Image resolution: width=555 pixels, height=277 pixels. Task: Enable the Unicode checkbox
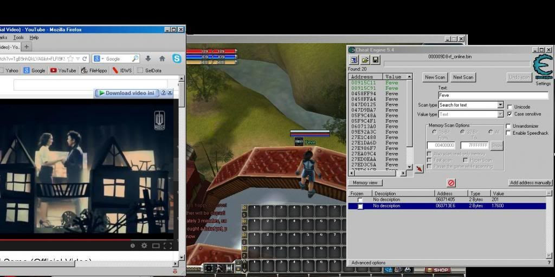(x=509, y=107)
